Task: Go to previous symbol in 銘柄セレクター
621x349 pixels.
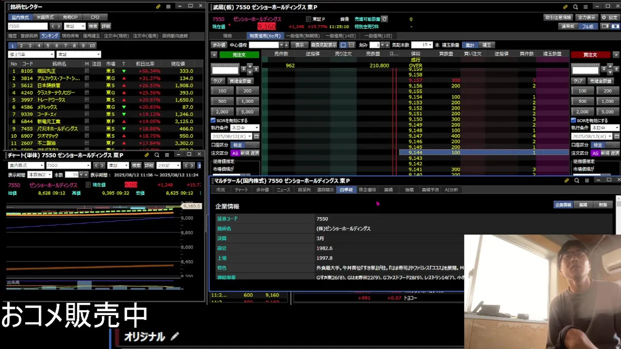Action: pos(53,26)
